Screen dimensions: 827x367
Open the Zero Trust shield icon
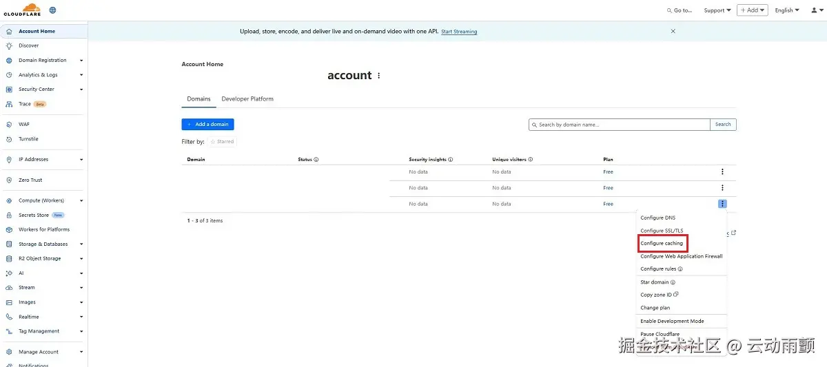[x=9, y=180]
